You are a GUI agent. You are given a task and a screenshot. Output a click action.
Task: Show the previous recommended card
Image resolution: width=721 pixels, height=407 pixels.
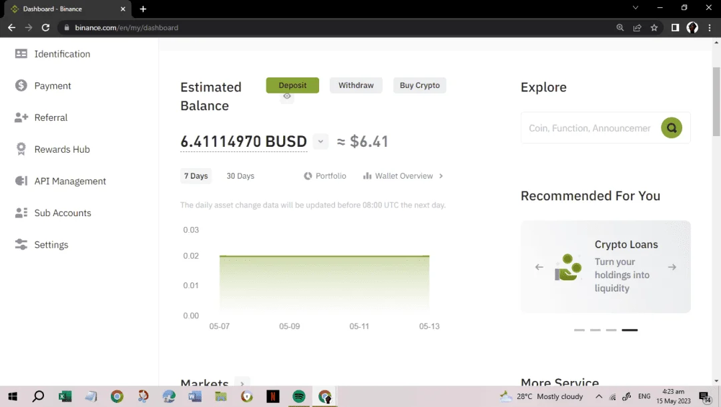point(539,267)
